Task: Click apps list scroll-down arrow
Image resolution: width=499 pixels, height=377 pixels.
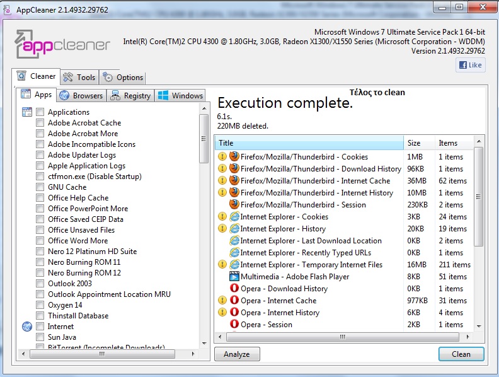Action: (204, 343)
